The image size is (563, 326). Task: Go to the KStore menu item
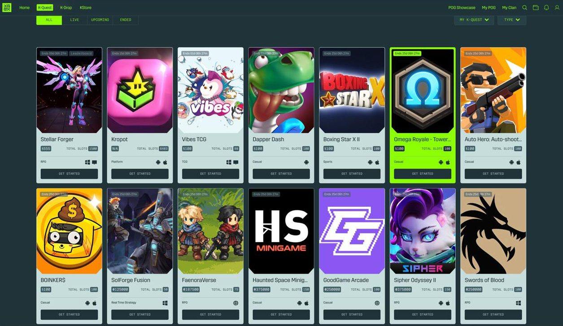click(85, 8)
